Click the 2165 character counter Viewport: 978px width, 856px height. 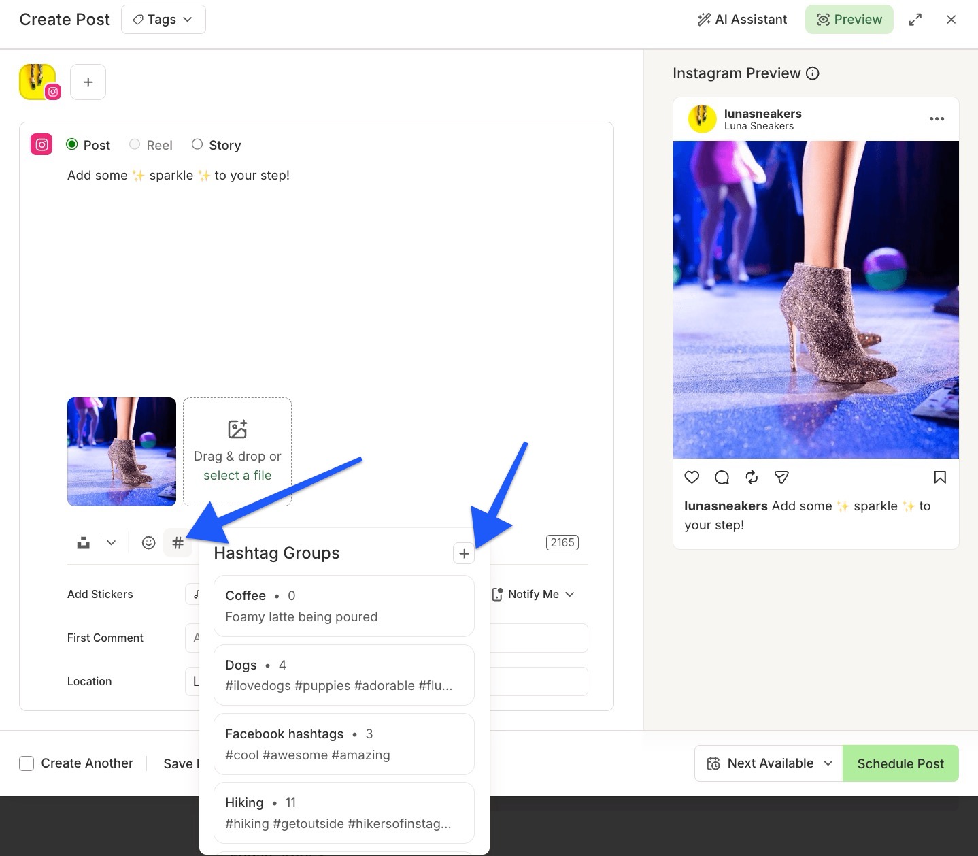[x=562, y=543]
